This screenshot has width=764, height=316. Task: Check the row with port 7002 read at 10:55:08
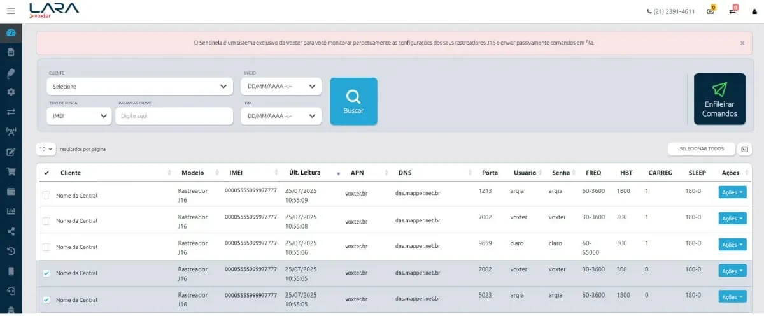coord(46,221)
